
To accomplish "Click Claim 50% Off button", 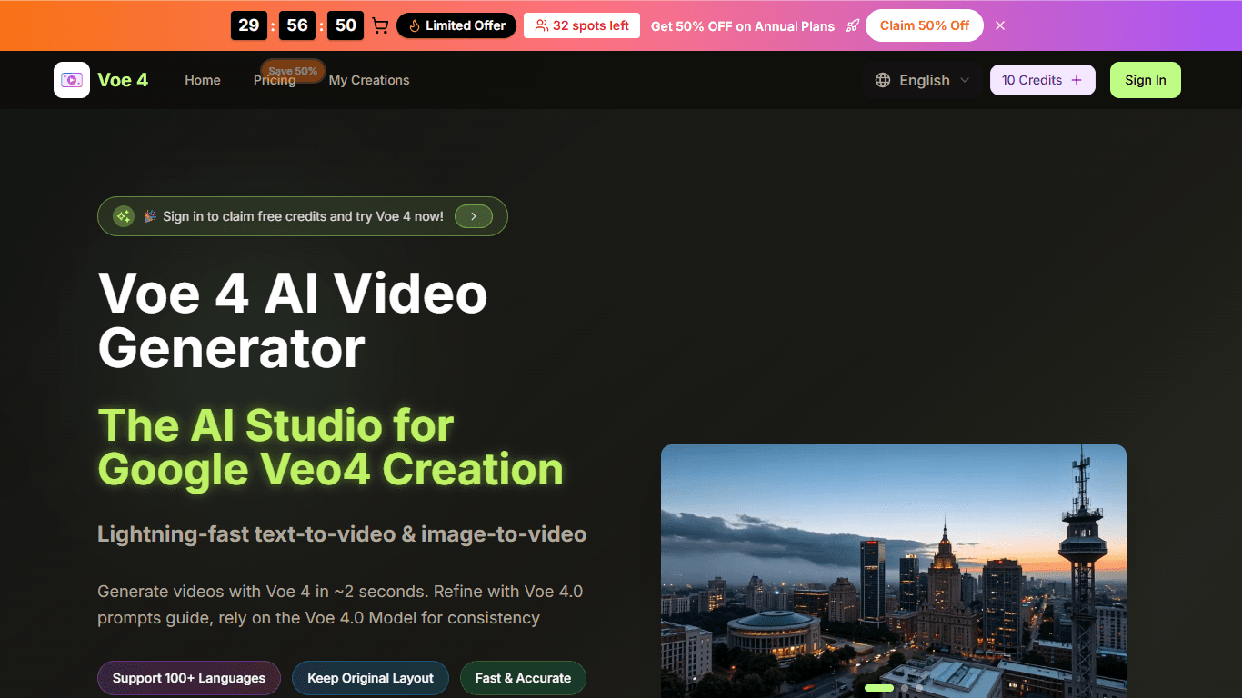I will [925, 25].
